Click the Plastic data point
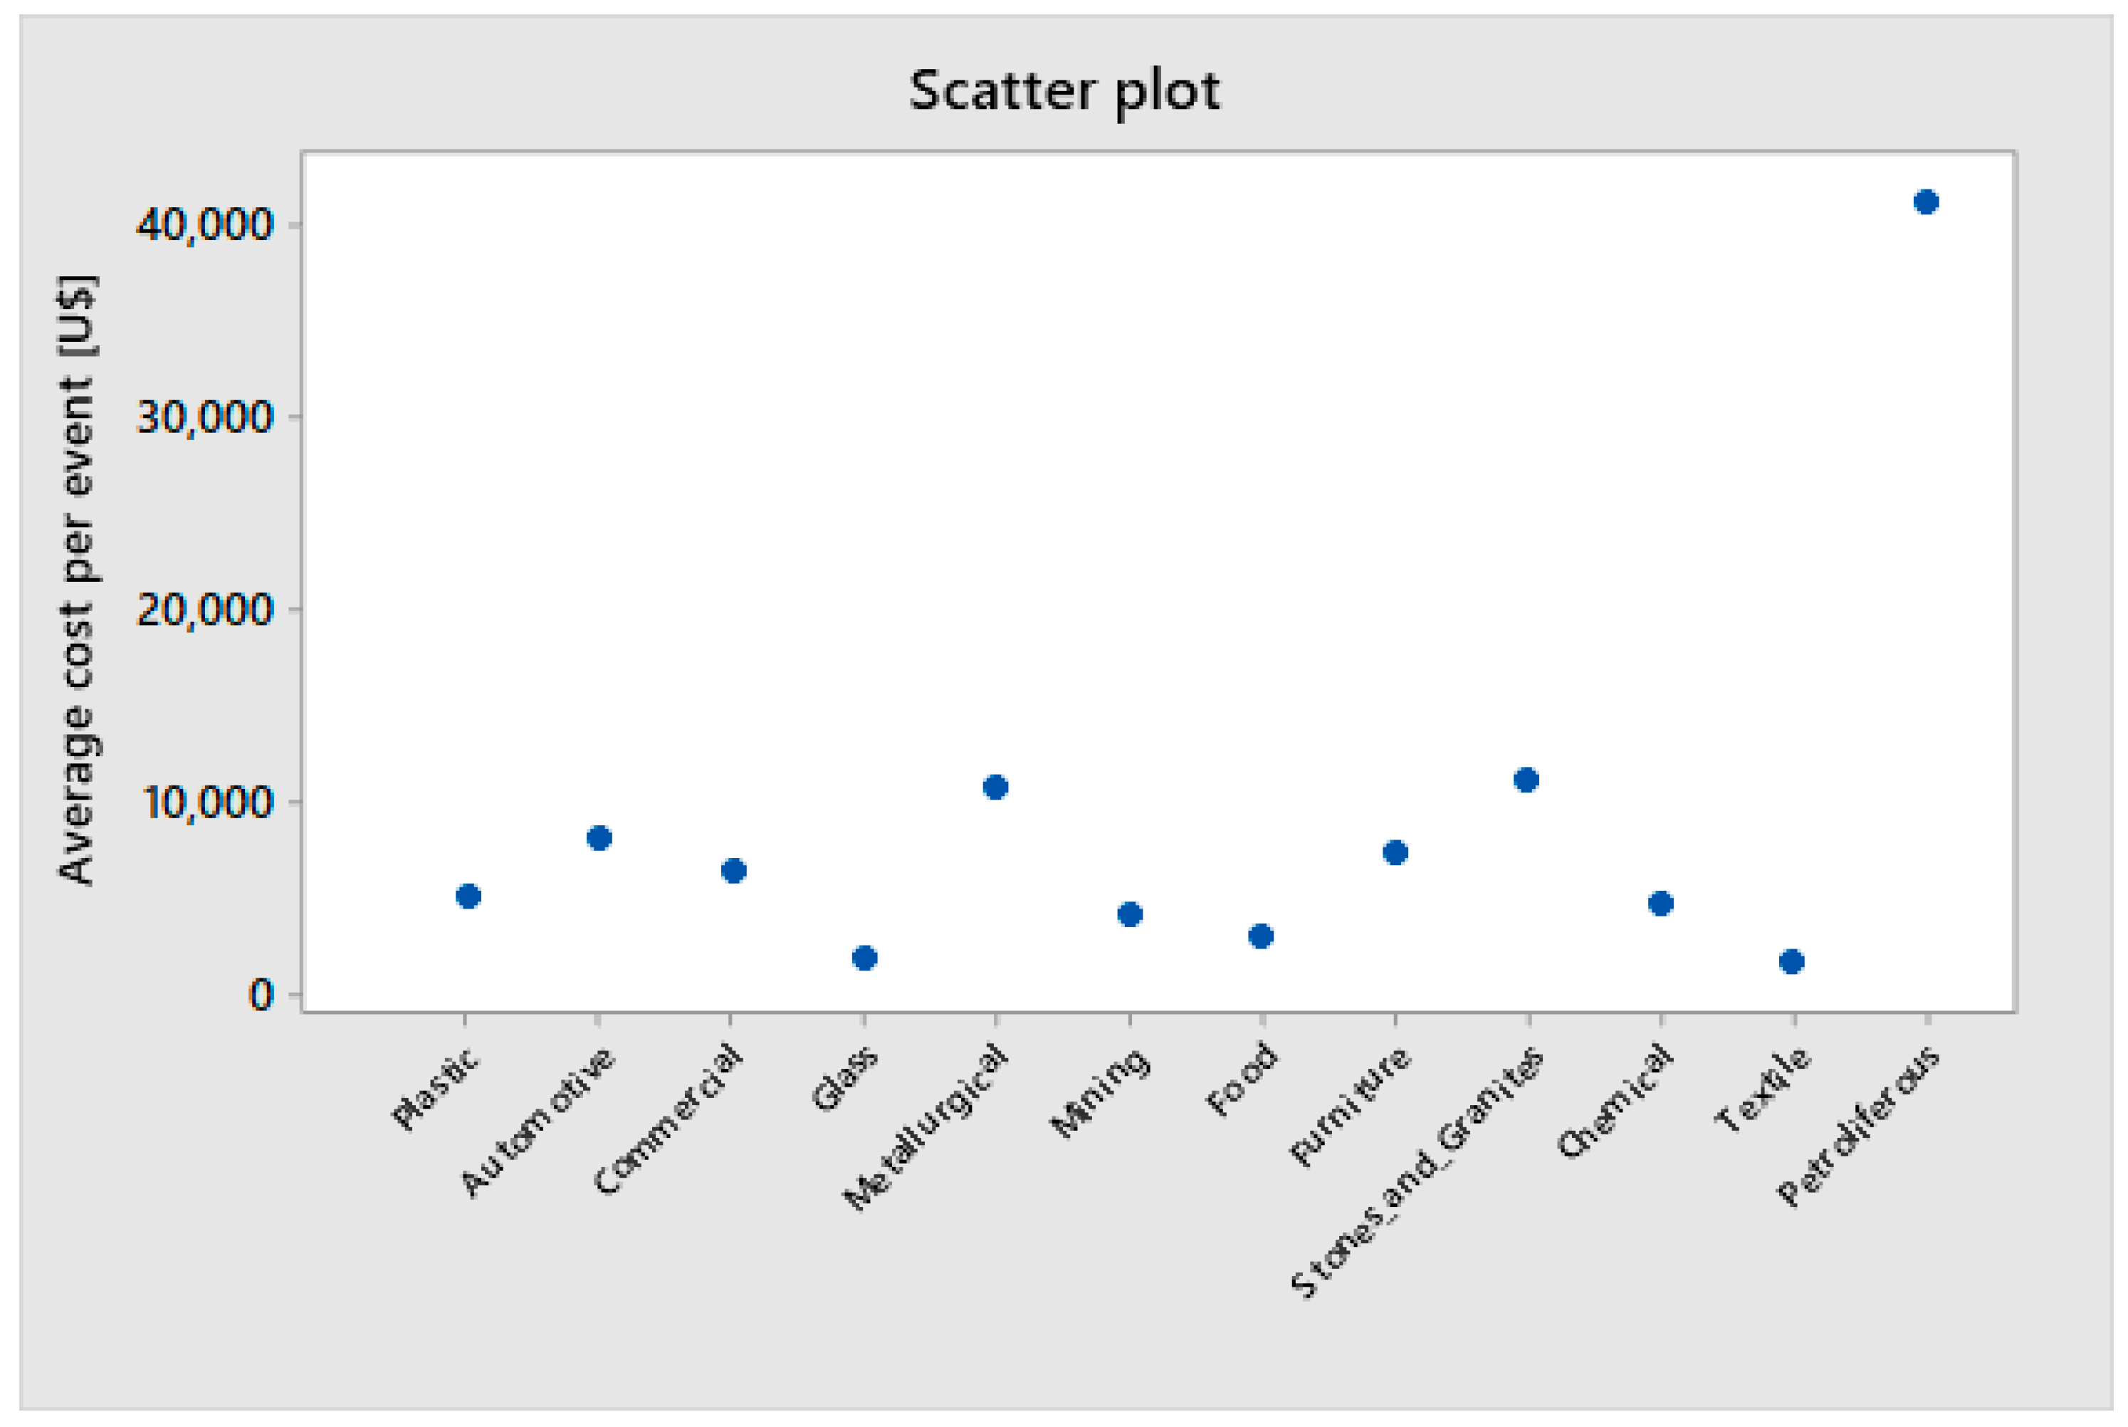This screenshot has height=1427, width=2128. (468, 897)
